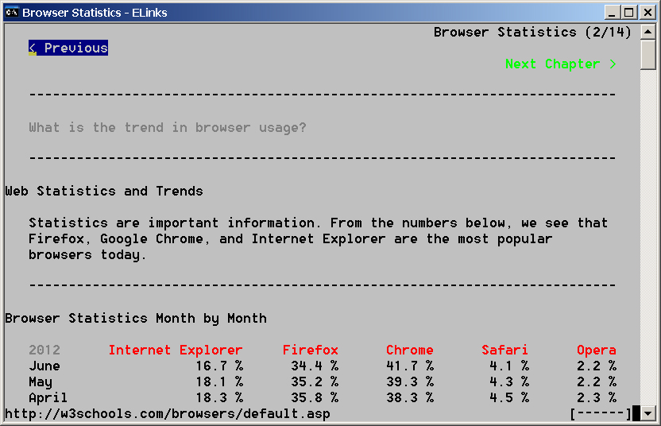This screenshot has height=426, width=661.
Task: Open the console system menu icon
Action: click(x=12, y=12)
